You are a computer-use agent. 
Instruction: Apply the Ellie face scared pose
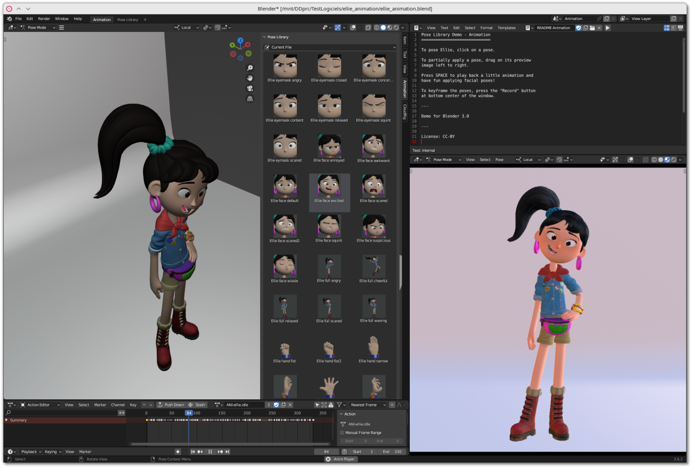tap(374, 189)
